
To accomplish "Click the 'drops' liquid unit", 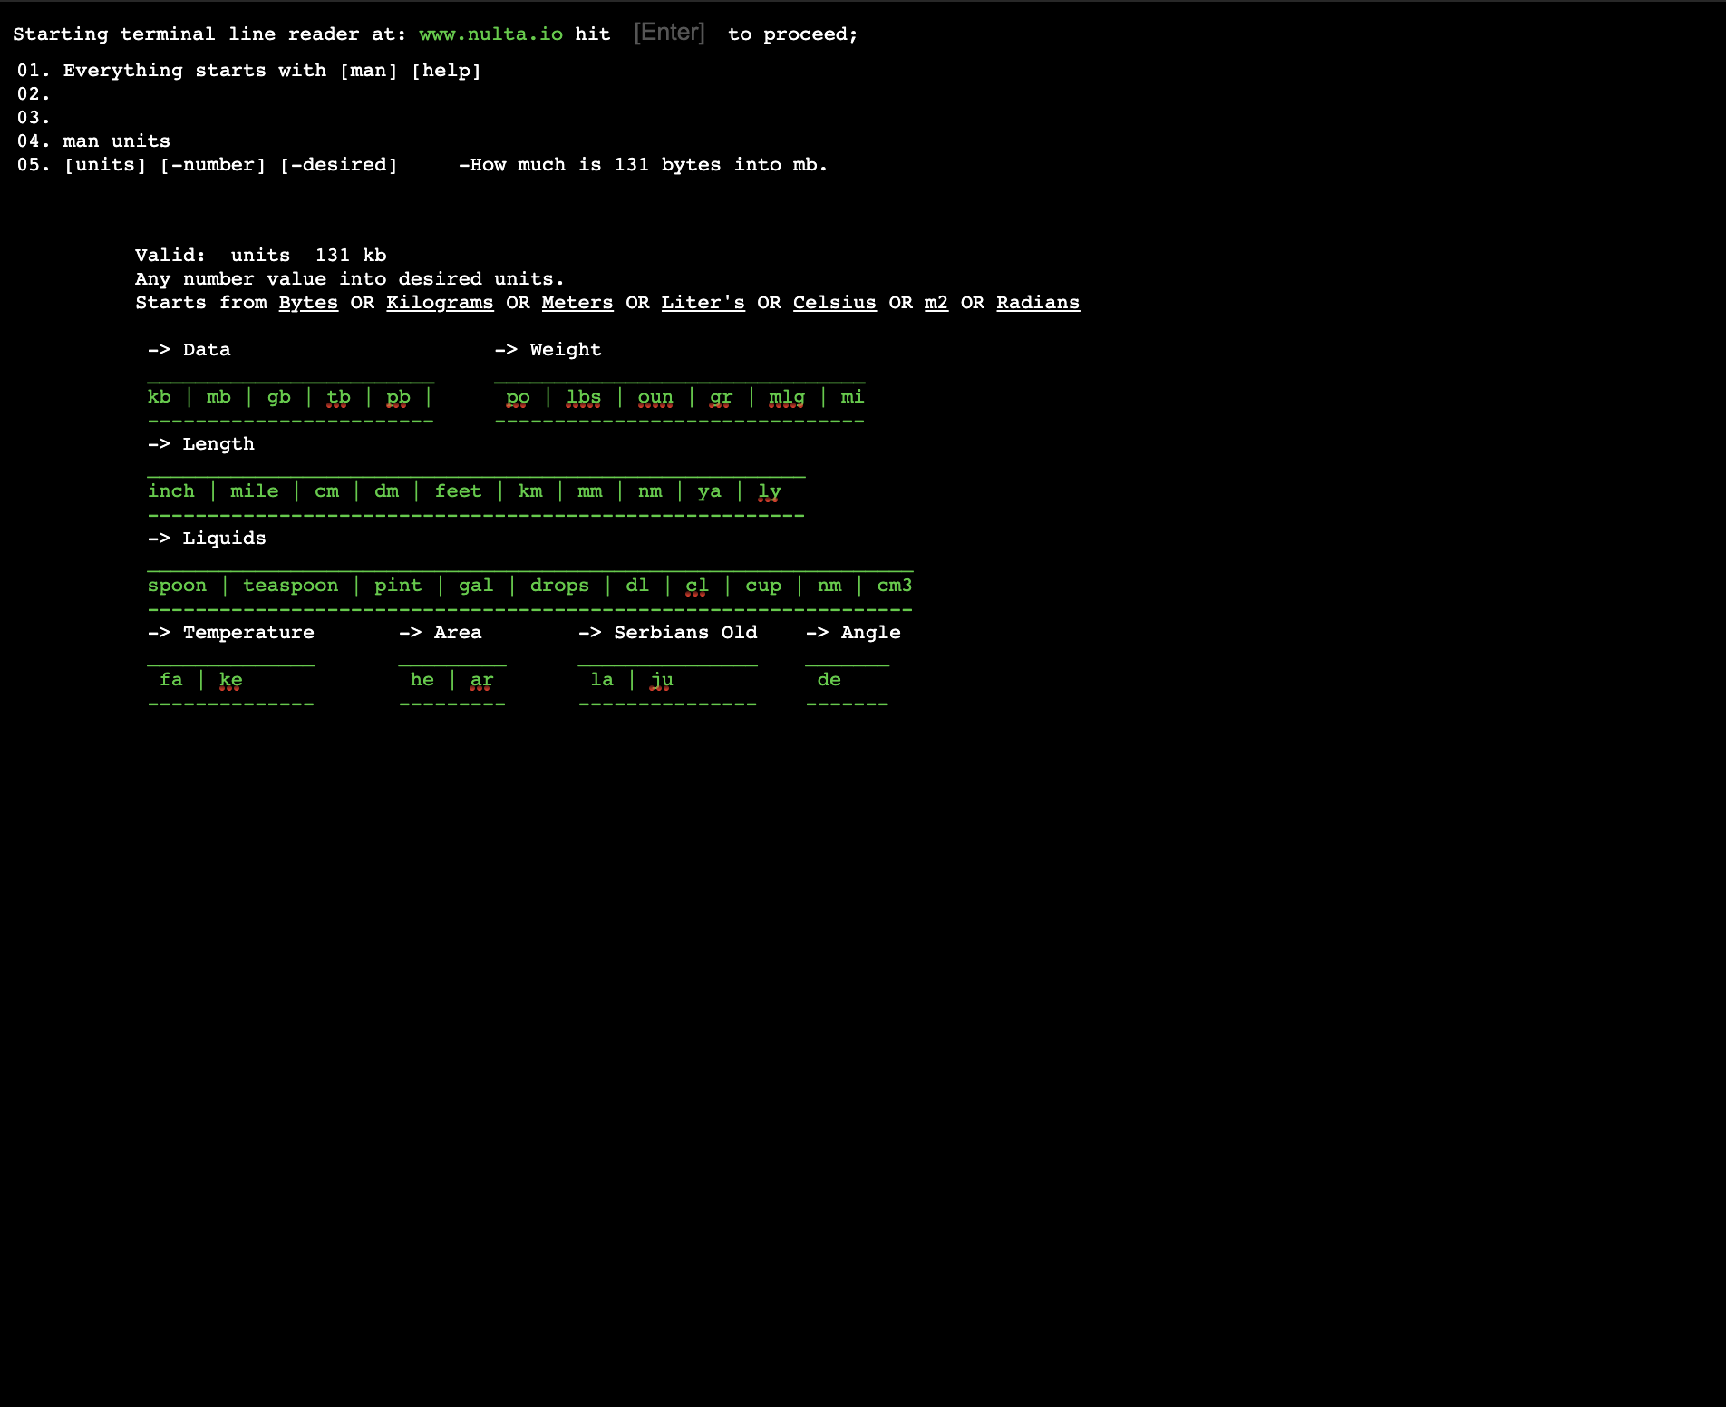I will 560,586.
